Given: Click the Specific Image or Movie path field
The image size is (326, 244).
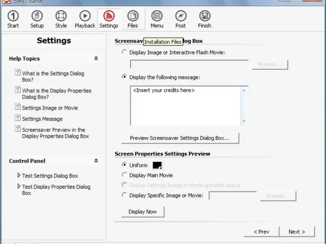Looking at the screenshot, I should tap(233, 196).
